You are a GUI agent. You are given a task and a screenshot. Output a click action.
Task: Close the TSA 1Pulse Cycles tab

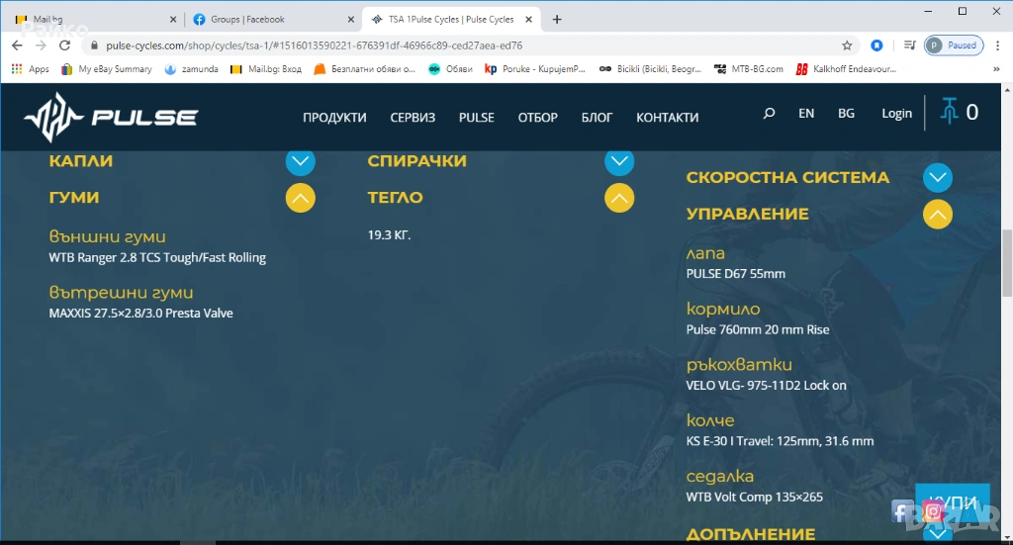(x=528, y=20)
